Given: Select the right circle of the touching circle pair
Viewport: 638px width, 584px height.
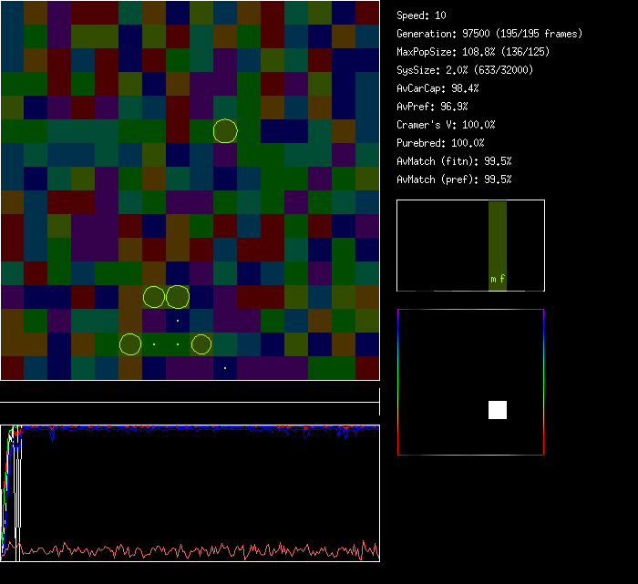Looking at the screenshot, I should (x=178, y=297).
